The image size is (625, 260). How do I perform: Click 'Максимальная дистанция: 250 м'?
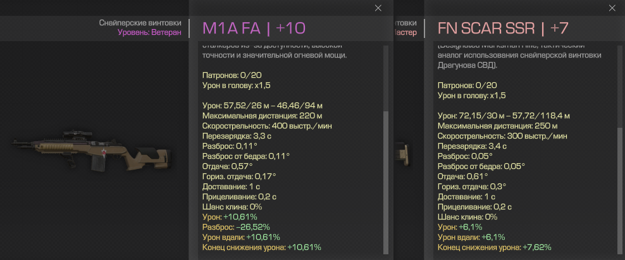click(498, 126)
